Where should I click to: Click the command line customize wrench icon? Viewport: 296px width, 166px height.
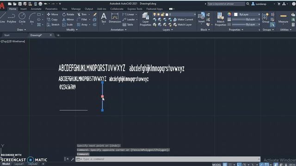(x=73, y=159)
